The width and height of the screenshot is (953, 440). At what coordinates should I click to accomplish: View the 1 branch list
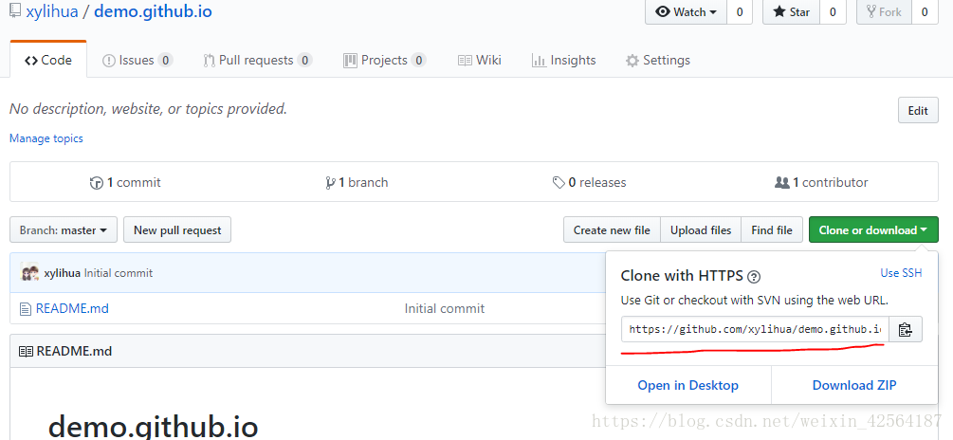pyautogui.click(x=357, y=182)
